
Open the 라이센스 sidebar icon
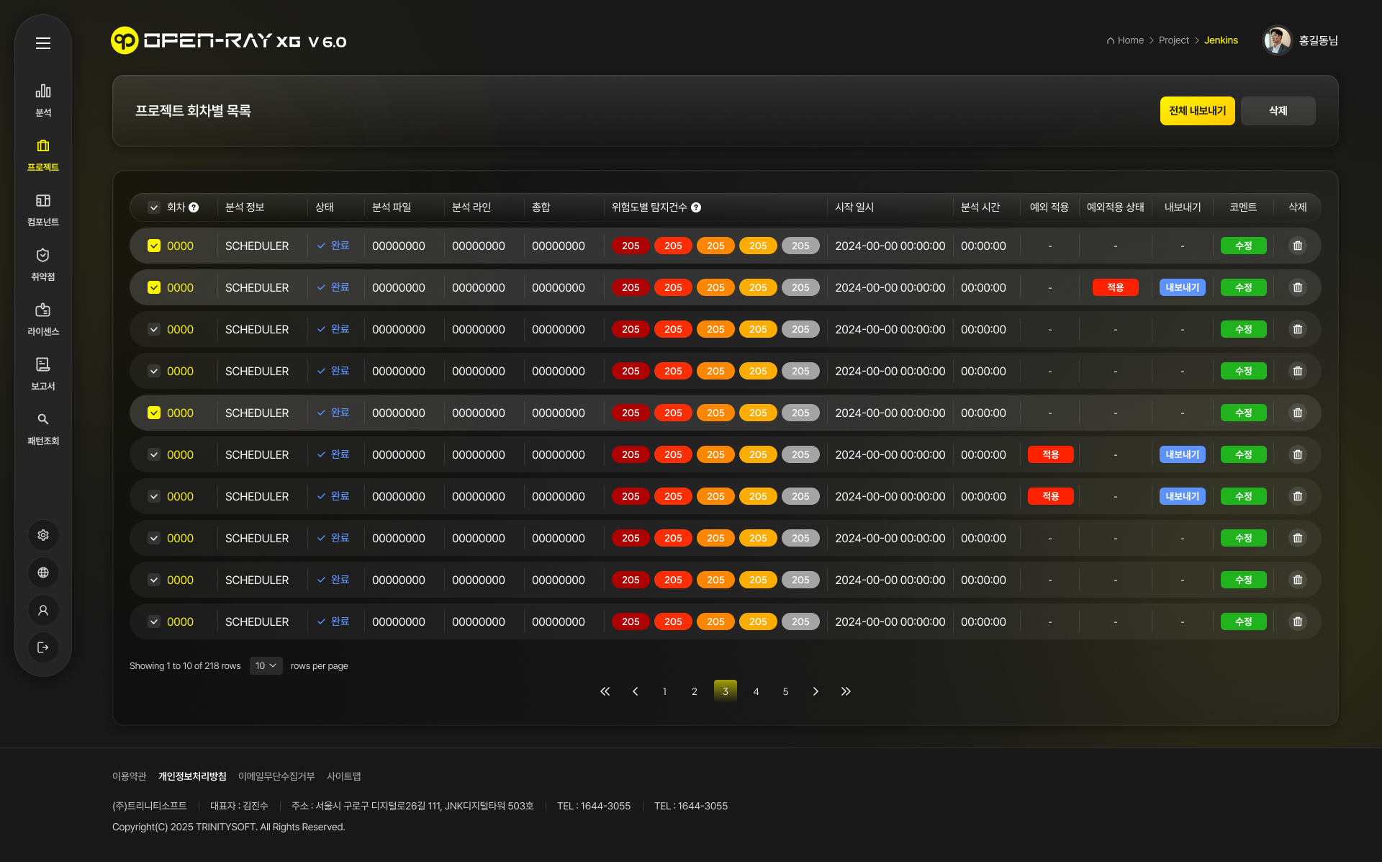pyautogui.click(x=43, y=310)
